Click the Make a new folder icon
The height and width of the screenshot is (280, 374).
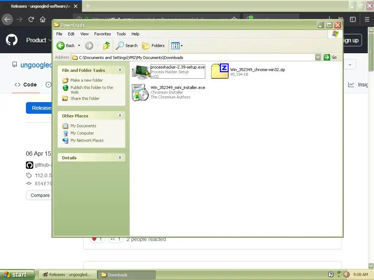point(65,81)
